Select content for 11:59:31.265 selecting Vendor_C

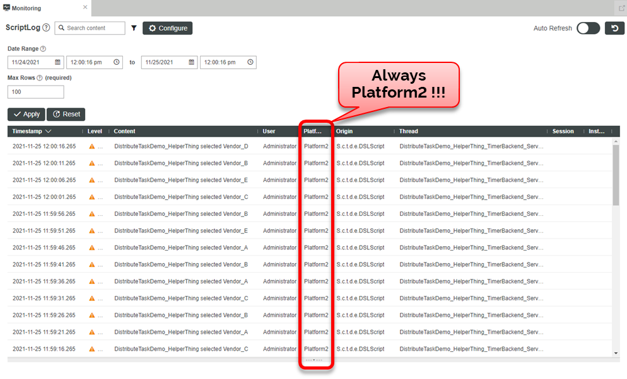click(x=181, y=298)
